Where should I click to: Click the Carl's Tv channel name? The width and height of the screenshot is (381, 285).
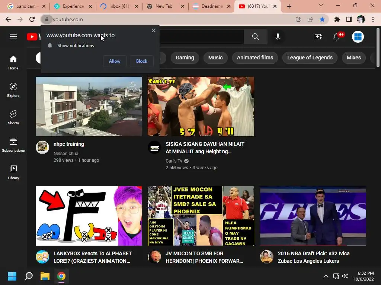click(174, 161)
